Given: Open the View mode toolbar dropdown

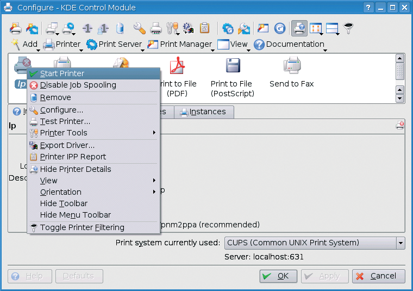Looking at the screenshot, I should coord(316,28).
